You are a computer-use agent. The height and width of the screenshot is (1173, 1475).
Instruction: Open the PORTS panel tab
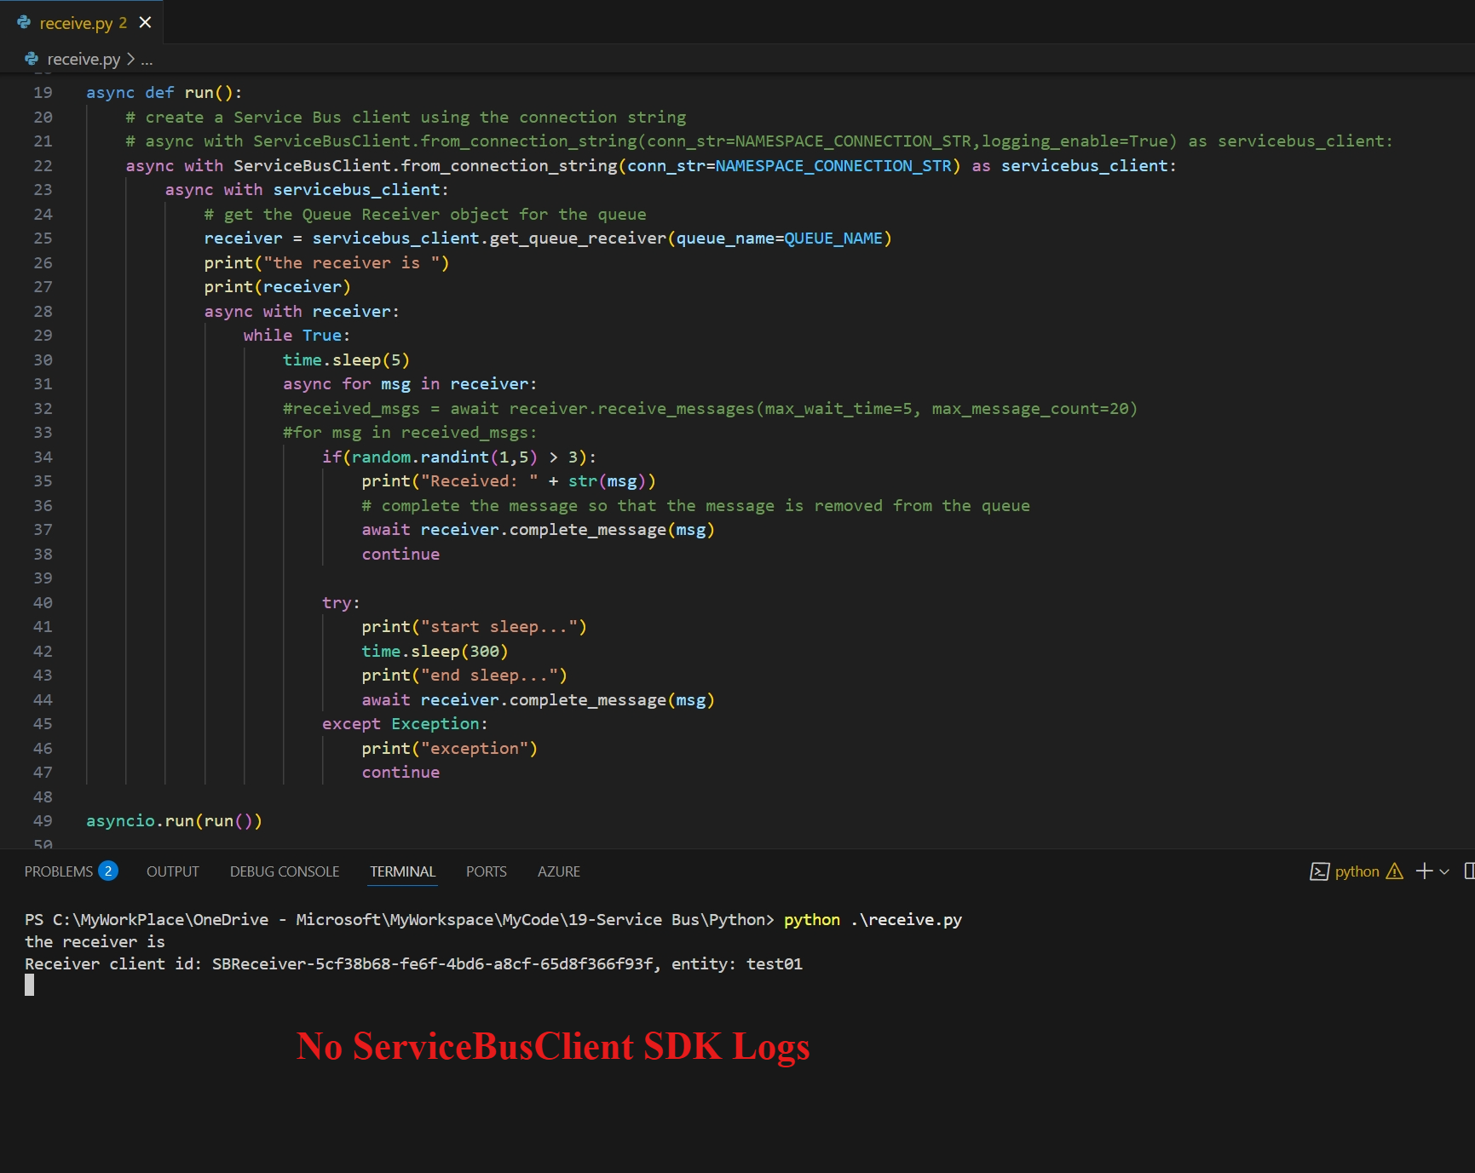tap(486, 871)
